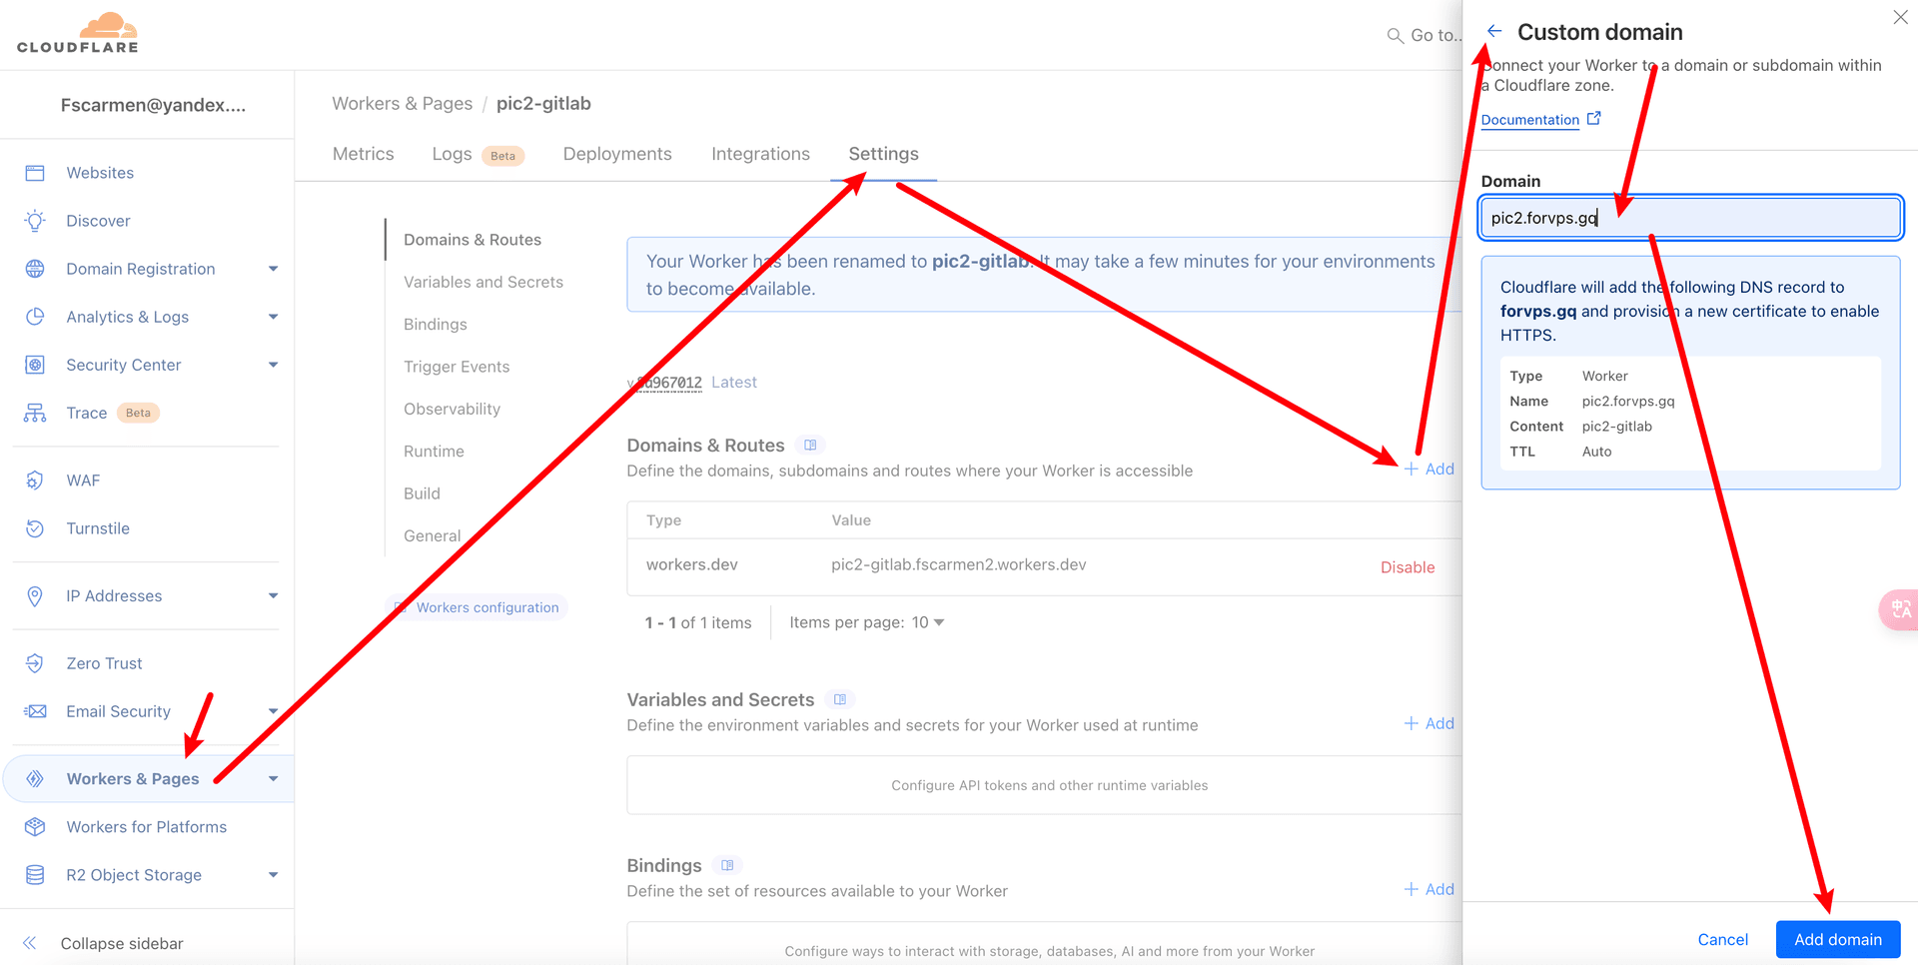Screen dimensions: 1918x965
Task: Click pic2-gitlab.fscarmen2.workers.dev value
Action: coord(958,564)
